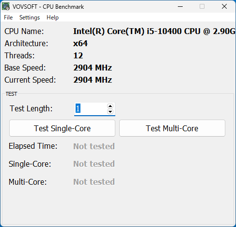Click the CPU Name value text
The image size is (236, 227).
click(x=154, y=31)
